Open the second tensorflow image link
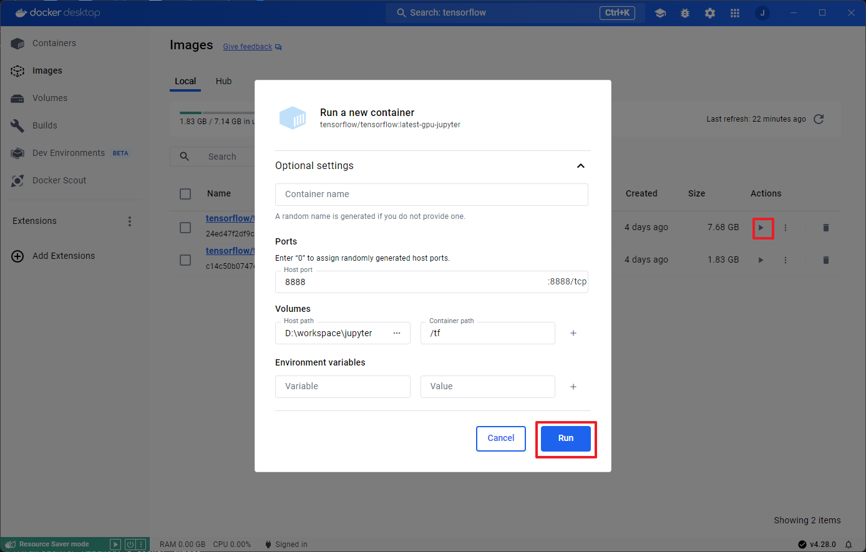This screenshot has height=552, width=866. click(230, 251)
